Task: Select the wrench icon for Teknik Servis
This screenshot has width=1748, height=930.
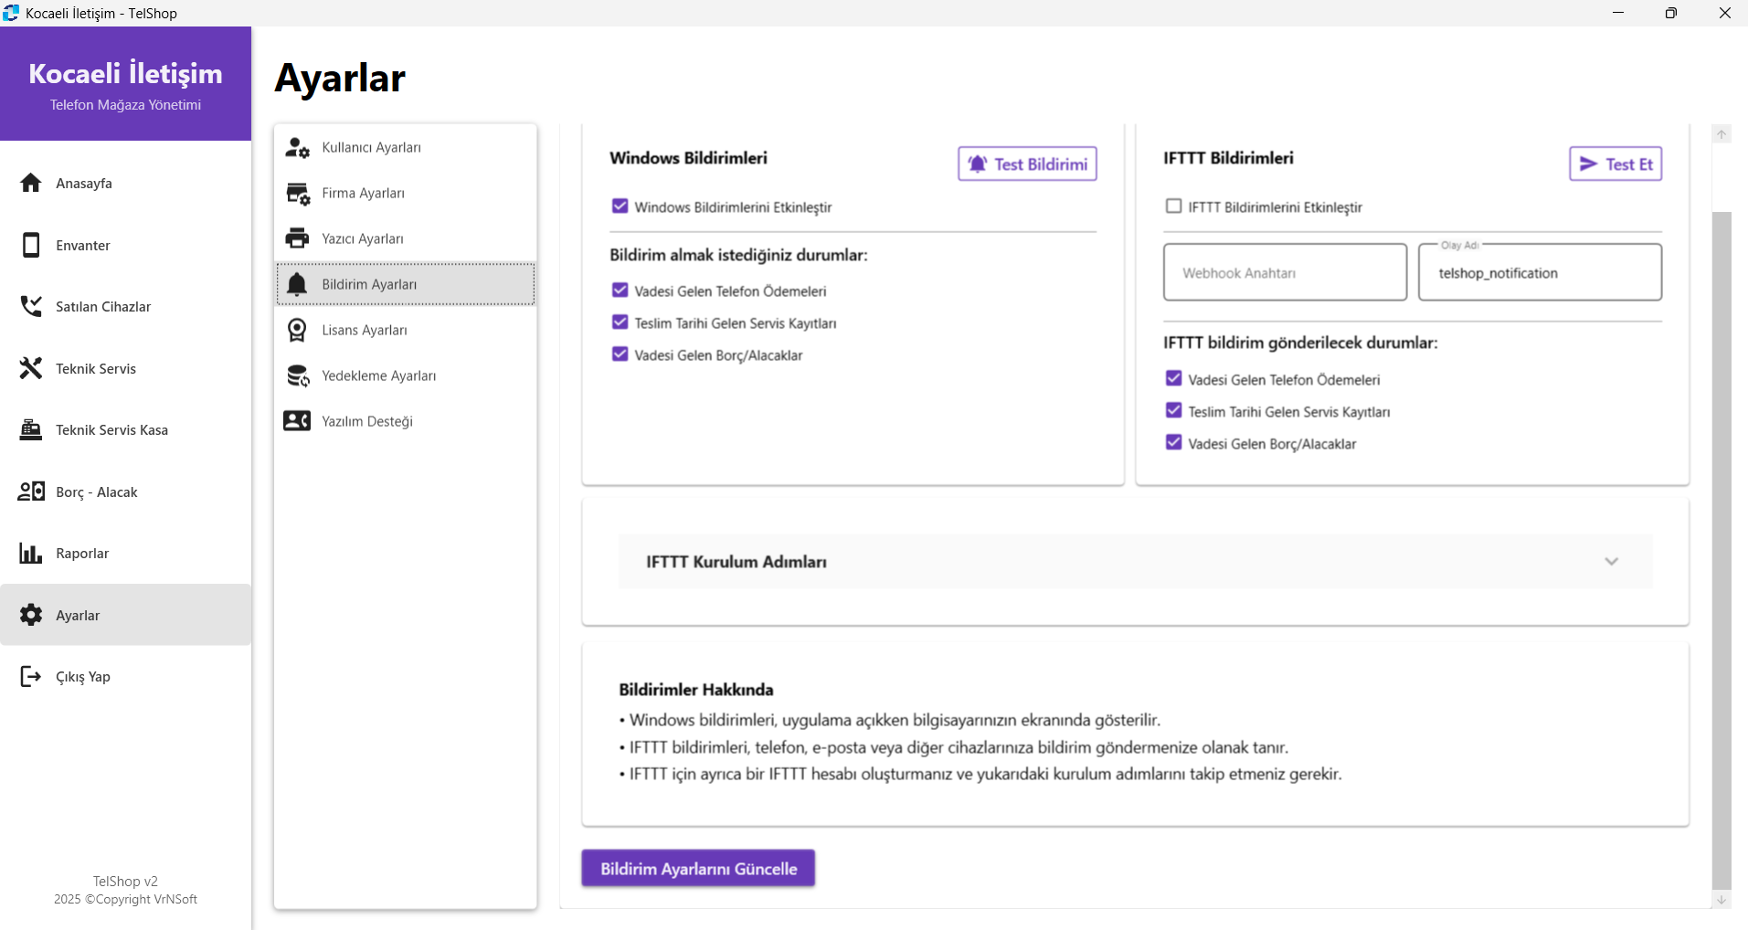Action: (x=31, y=368)
